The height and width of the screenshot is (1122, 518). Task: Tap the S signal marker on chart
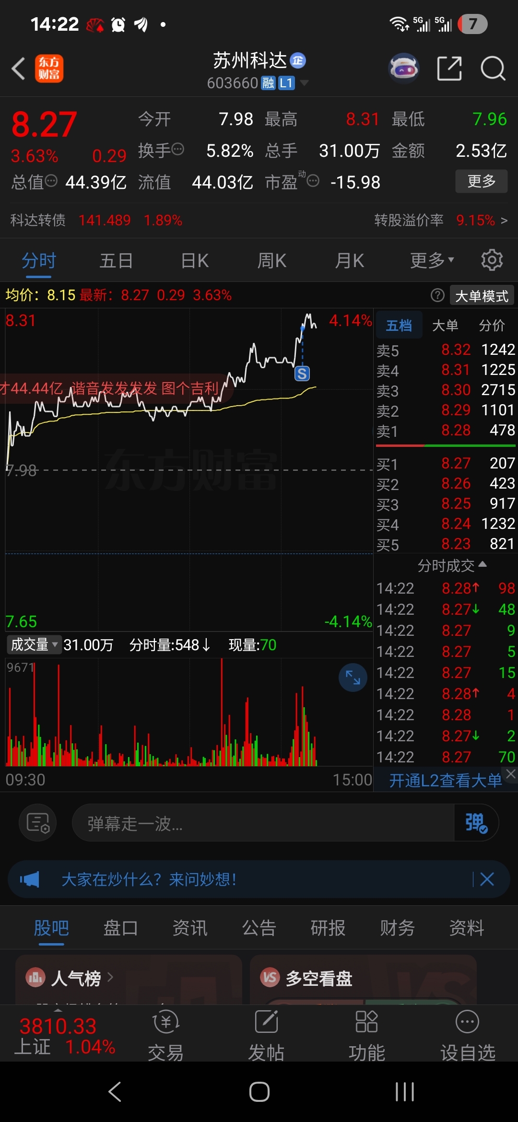coord(302,374)
